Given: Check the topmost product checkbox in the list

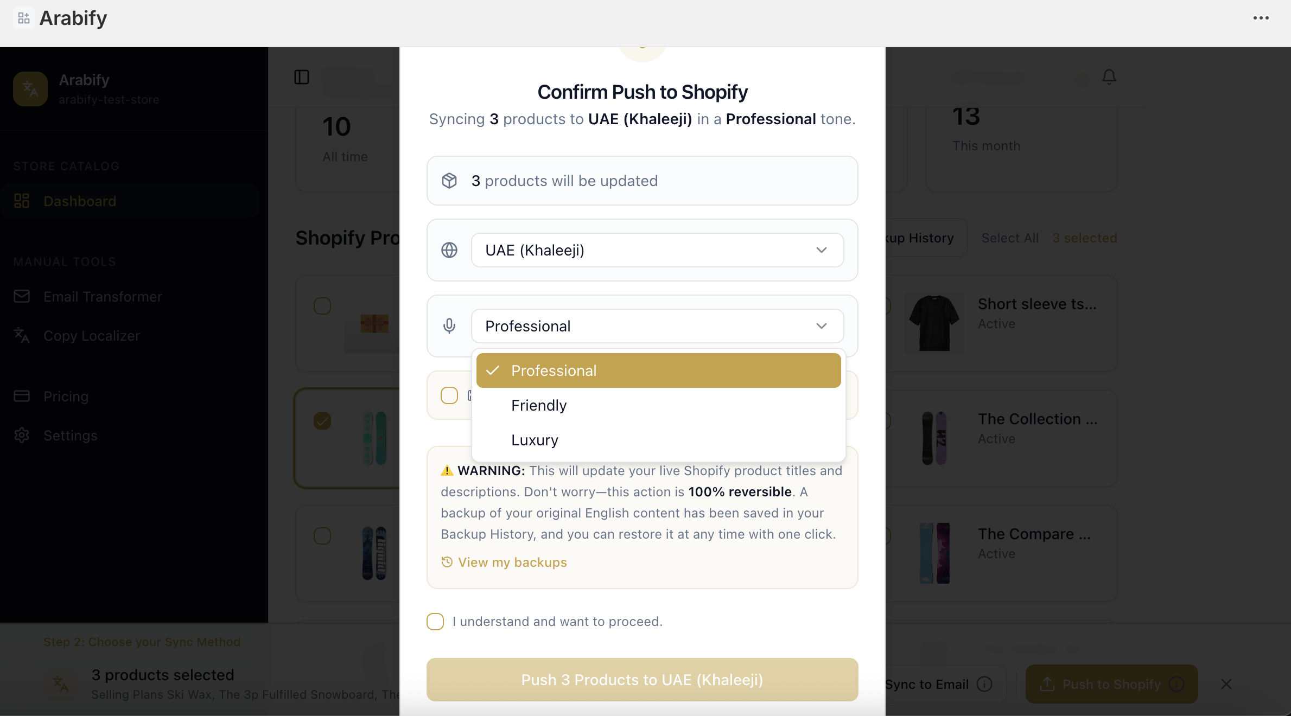Looking at the screenshot, I should point(322,305).
